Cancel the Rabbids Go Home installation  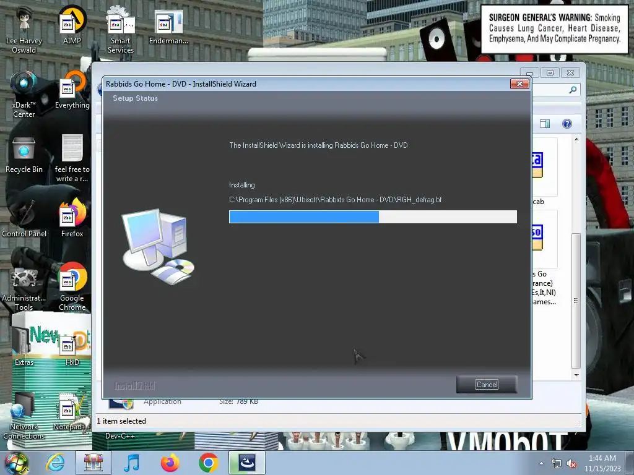point(487,385)
